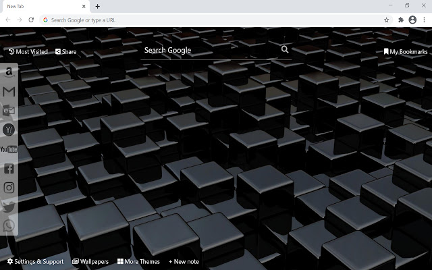432x270 pixels.
Task: Open the Extensions puzzle icon
Action: 401,20
